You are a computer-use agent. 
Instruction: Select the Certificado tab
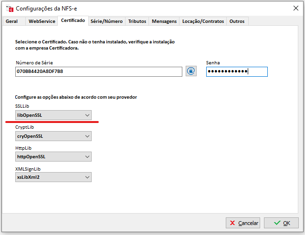click(x=73, y=20)
